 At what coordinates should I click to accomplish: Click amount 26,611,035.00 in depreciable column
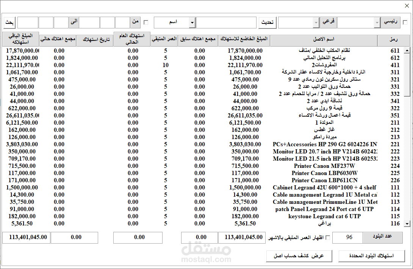(245, 116)
